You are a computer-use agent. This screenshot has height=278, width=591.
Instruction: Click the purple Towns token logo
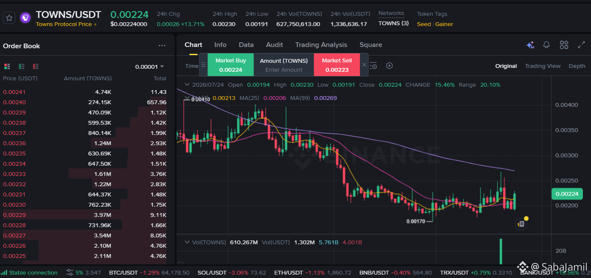(26, 18)
